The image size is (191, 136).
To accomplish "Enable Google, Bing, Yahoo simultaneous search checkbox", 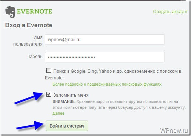I will coord(49,71).
